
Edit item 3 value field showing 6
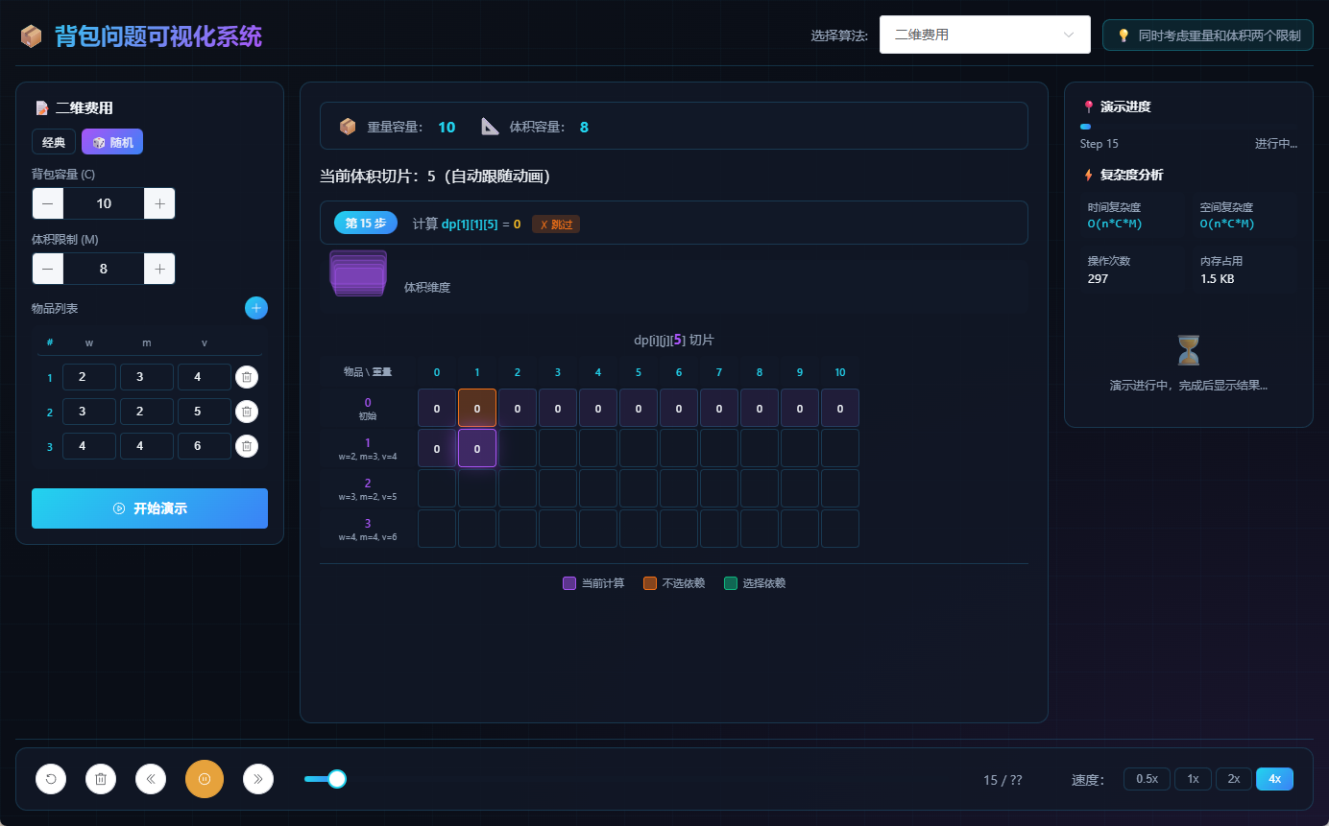pyautogui.click(x=205, y=446)
